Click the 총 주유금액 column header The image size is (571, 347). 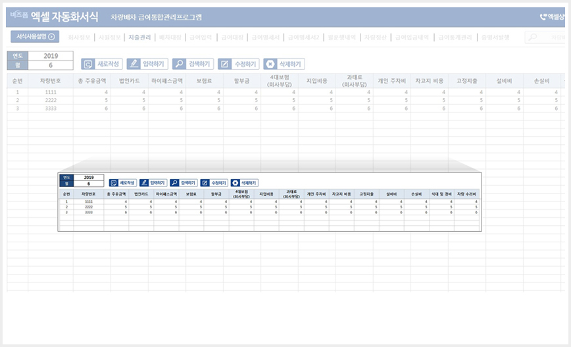(92, 81)
